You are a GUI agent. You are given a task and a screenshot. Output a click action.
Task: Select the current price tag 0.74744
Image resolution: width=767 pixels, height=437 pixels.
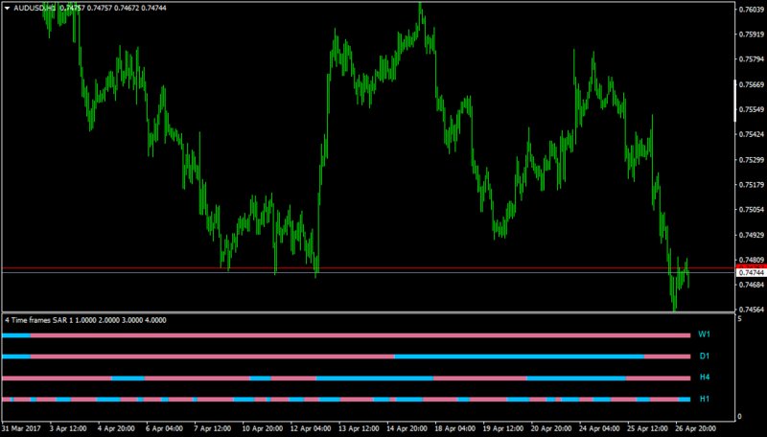(751, 273)
